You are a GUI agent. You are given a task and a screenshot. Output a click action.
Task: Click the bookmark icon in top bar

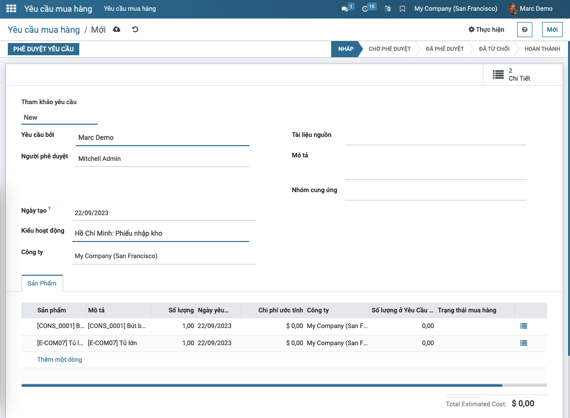pos(402,9)
